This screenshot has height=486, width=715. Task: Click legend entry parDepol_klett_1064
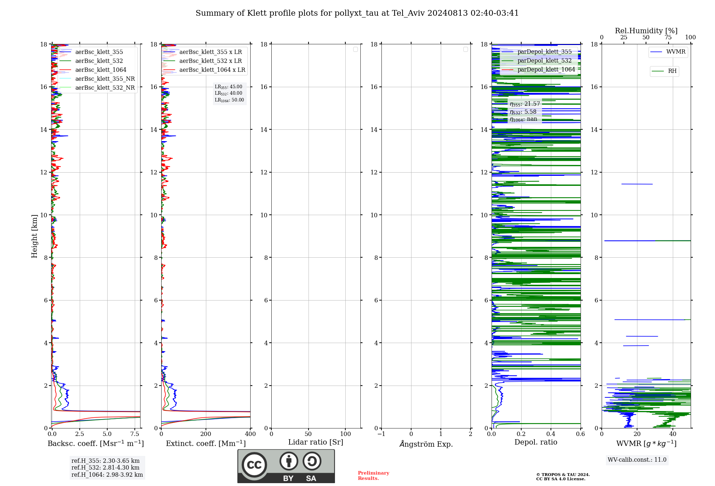pyautogui.click(x=539, y=70)
